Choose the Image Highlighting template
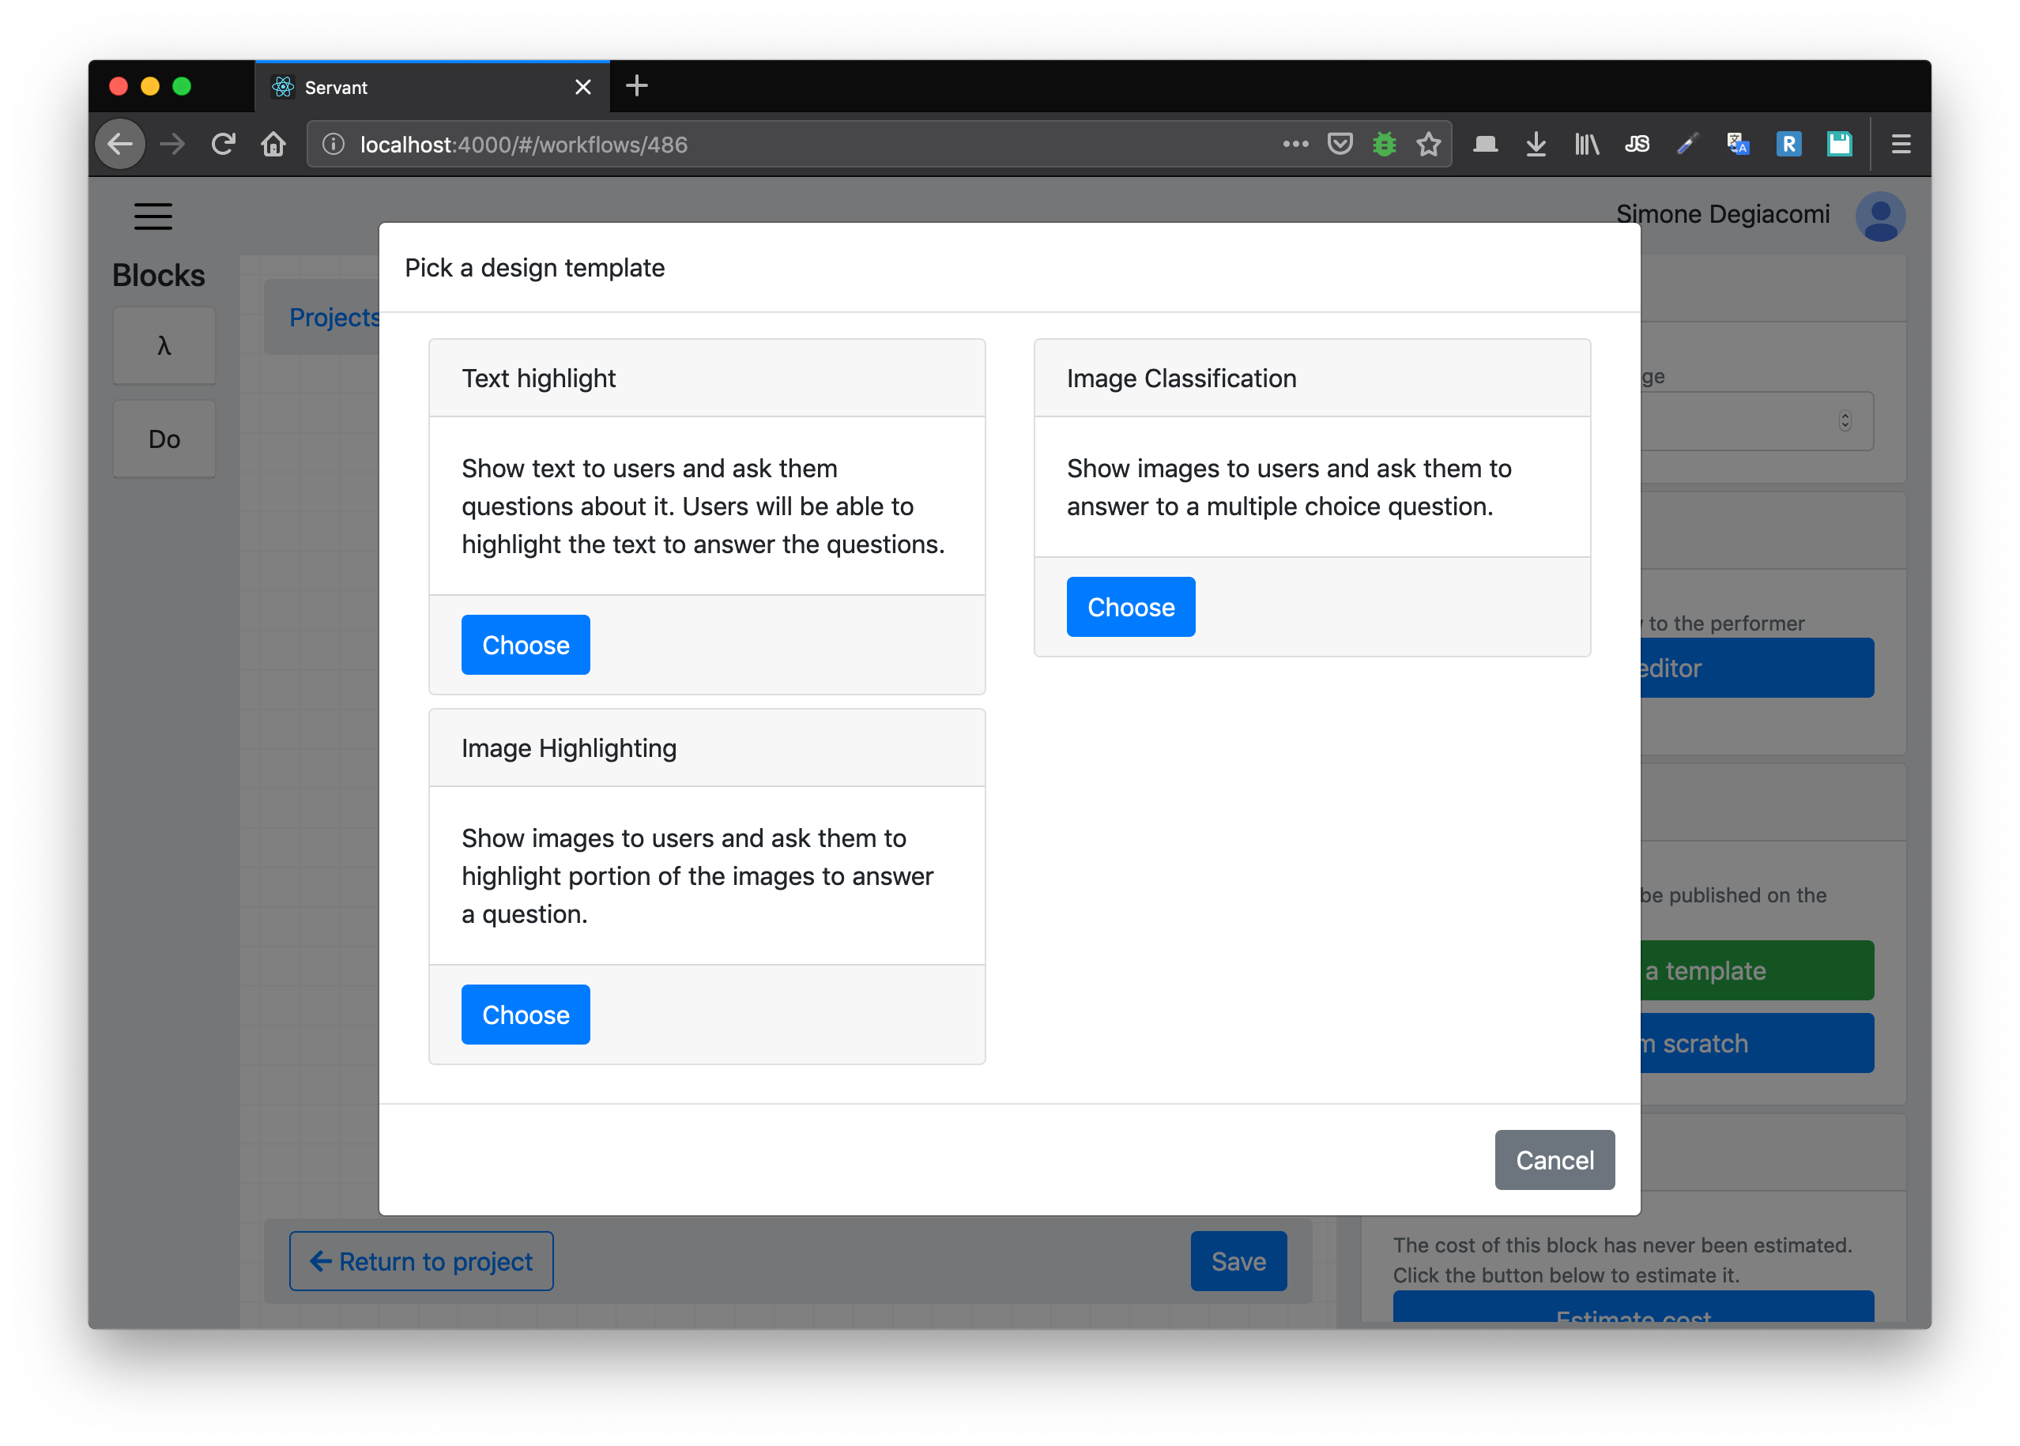 point(526,1014)
